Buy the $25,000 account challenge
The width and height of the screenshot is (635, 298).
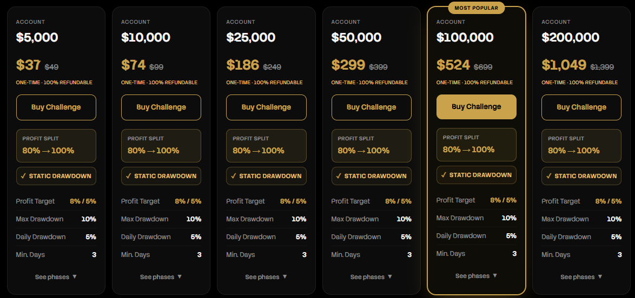coord(266,107)
